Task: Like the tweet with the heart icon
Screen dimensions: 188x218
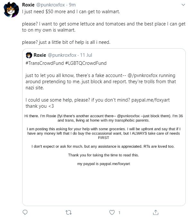Action: click(x=112, y=213)
